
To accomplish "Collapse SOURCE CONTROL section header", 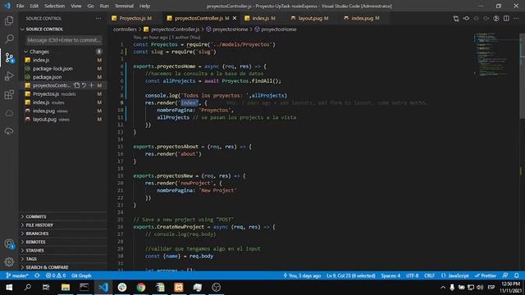I will (x=63, y=29).
